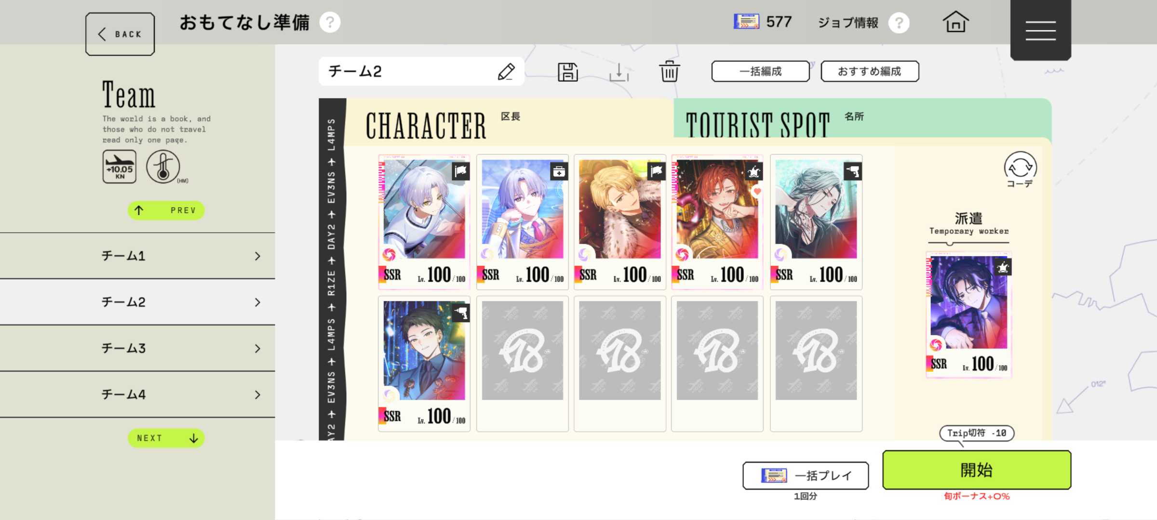1157x520 pixels.
Task: Select the CHARACTER tab
Action: [x=509, y=122]
